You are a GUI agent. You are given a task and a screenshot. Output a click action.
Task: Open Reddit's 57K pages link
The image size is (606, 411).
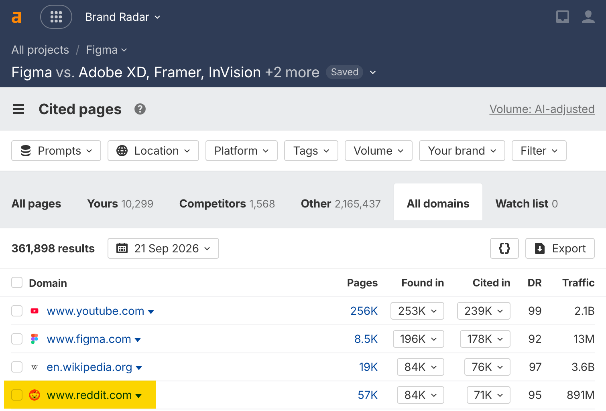click(368, 395)
